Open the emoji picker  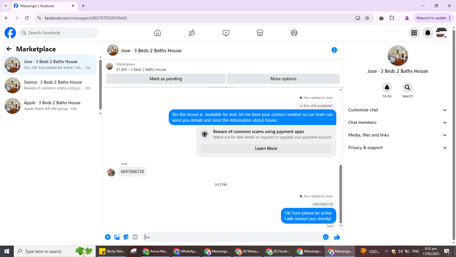coord(326,237)
